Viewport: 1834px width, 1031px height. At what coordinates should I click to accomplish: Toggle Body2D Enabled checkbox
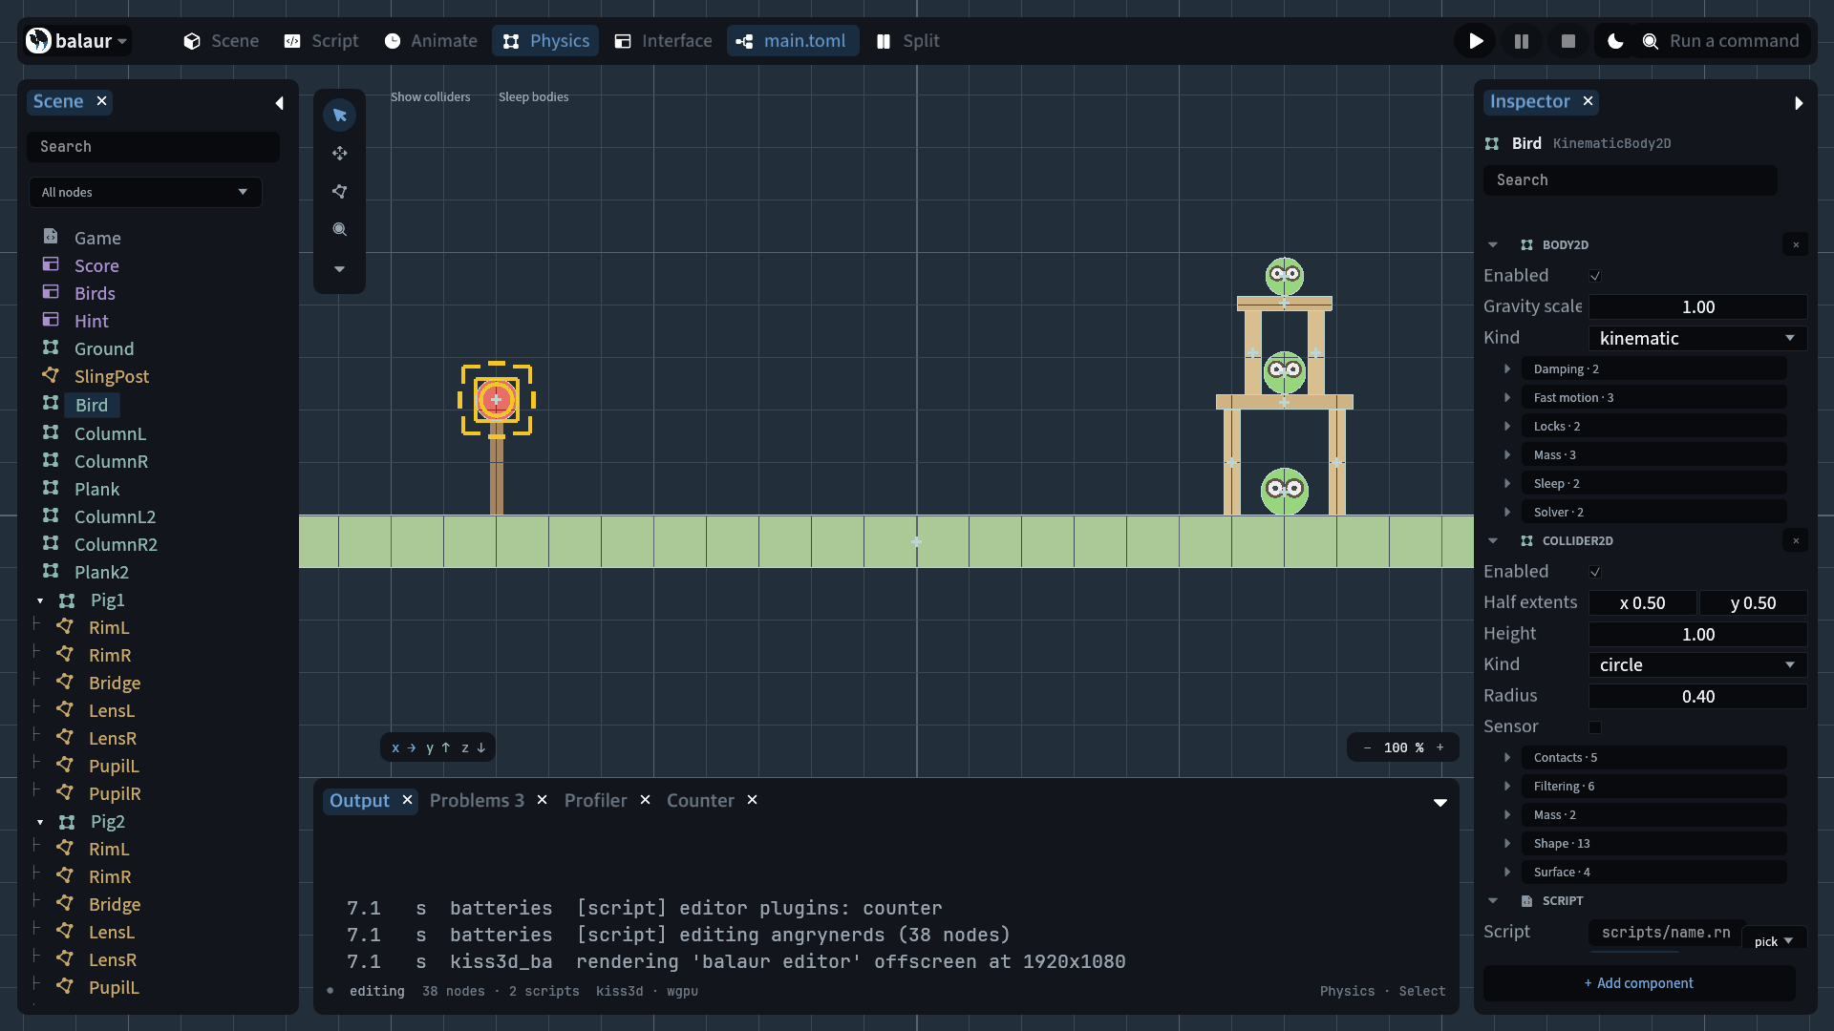(x=1595, y=276)
